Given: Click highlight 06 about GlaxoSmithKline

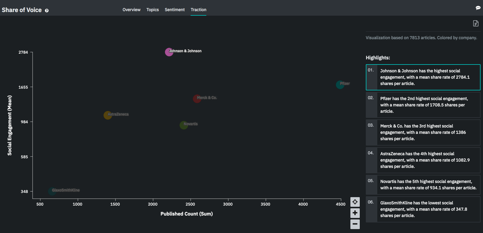Looking at the screenshot, I should click(x=423, y=209).
